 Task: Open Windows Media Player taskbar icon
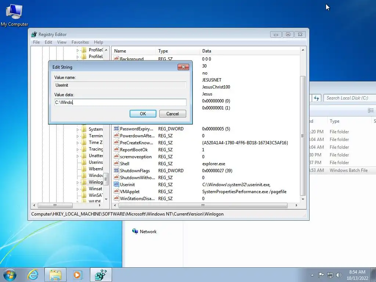(78, 275)
